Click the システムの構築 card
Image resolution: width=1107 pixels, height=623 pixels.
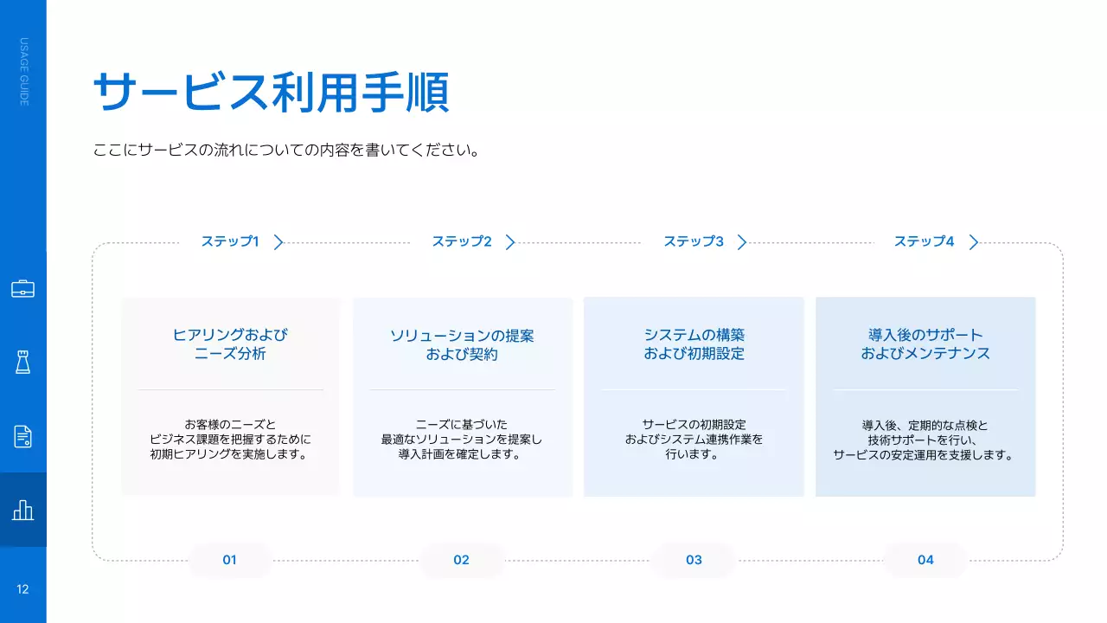point(694,396)
